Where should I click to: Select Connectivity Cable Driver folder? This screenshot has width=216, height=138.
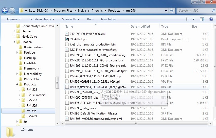(x=36, y=26)
